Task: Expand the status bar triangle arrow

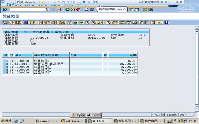Action: (x=152, y=114)
